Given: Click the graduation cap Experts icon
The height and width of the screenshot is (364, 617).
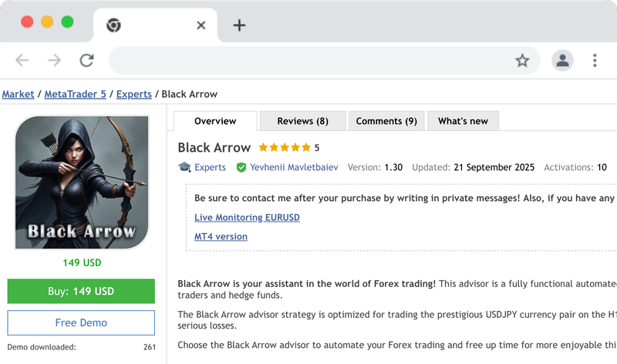Looking at the screenshot, I should (184, 167).
